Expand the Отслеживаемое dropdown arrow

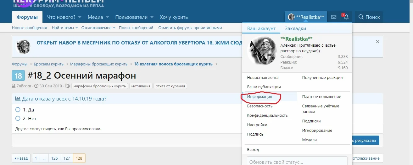coord(114,28)
